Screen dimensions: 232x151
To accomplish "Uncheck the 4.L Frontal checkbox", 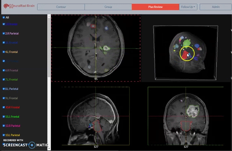I will pyautogui.click(x=4, y=52).
